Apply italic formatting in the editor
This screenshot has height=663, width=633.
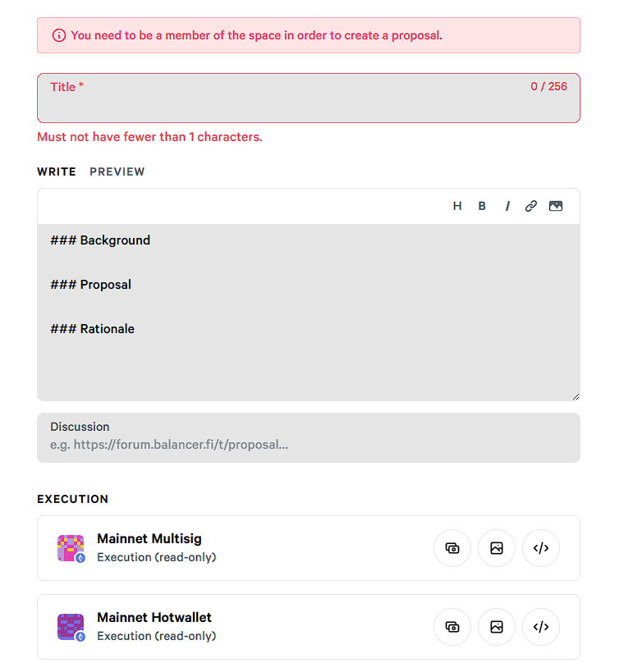(x=507, y=206)
